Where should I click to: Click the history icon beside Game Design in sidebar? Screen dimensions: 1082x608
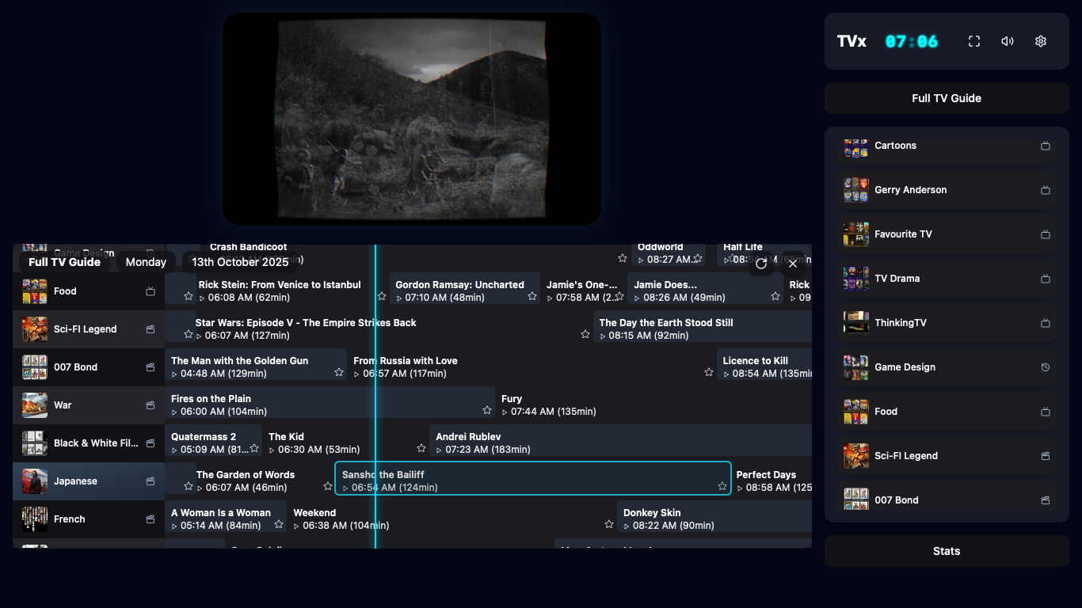1046,367
